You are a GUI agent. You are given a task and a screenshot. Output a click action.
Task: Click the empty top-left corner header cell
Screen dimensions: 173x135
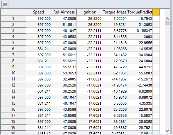point(13,12)
